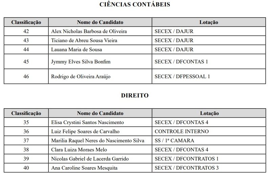Viewport: 270px width, 176px height.
Task: Select Marilia Raquel Neres do Nascimento Silva
Action: pos(98,141)
